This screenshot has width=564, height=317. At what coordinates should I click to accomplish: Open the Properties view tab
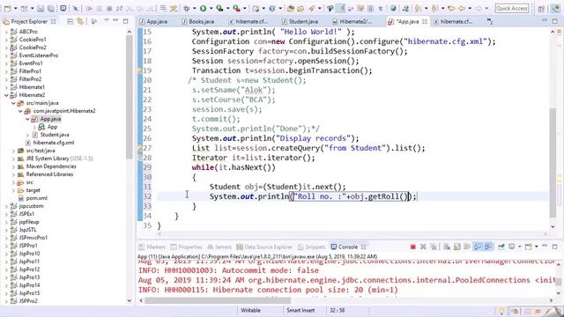[187, 247]
